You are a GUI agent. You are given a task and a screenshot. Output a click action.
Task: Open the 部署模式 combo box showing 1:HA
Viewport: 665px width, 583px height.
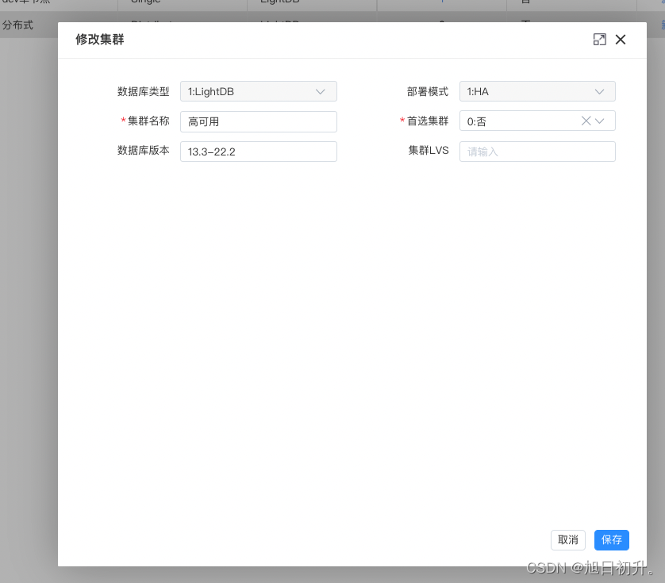click(537, 91)
